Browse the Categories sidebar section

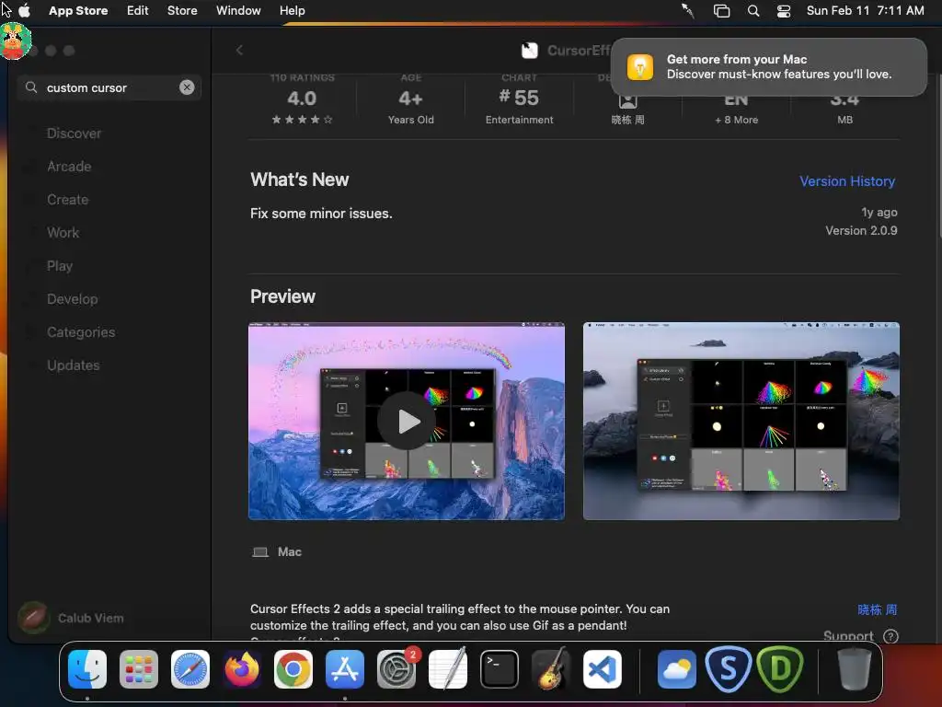coord(81,331)
